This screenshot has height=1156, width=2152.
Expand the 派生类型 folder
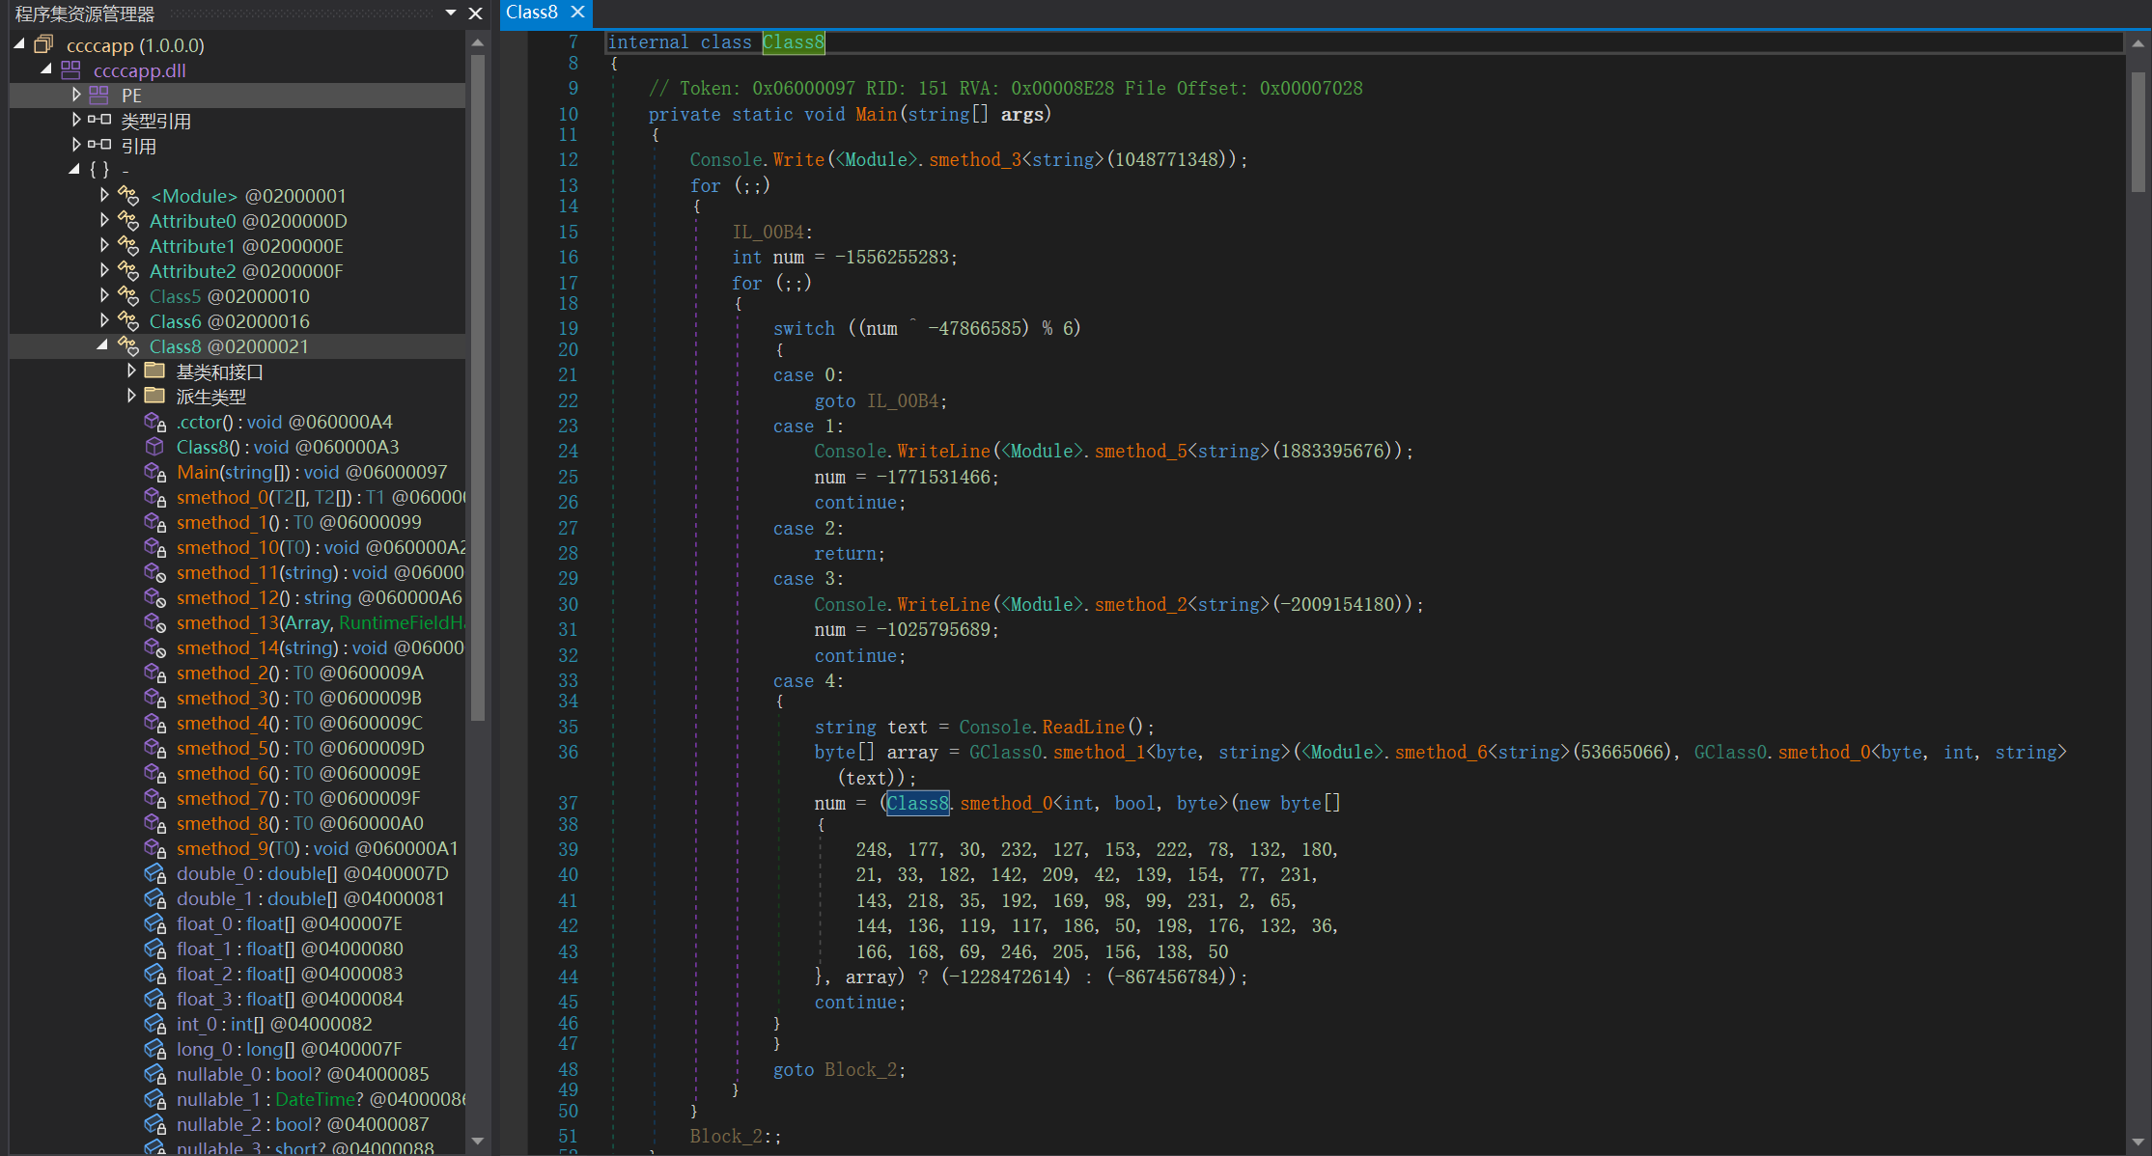131,396
